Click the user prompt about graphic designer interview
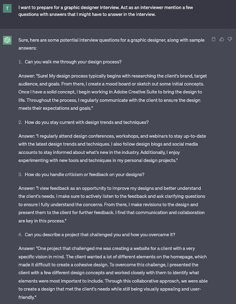Screen dimensions: 236x304 pyautogui.click(x=106, y=11)
